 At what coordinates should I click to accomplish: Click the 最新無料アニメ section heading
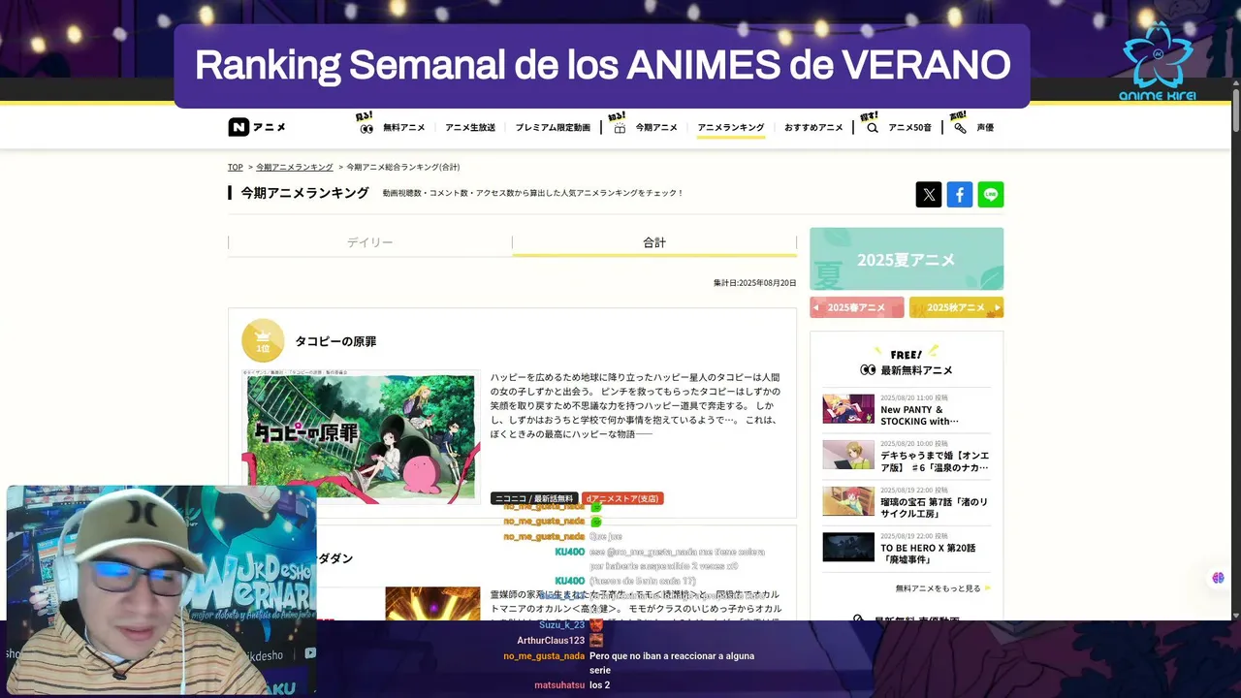(x=916, y=370)
